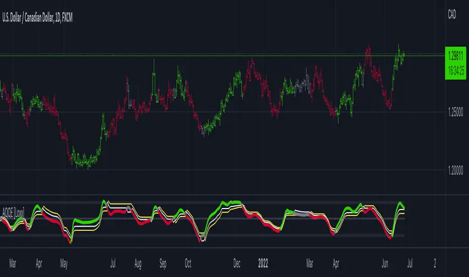Click the 1.20000 price axis label
The height and width of the screenshot is (277, 469).
(455, 171)
